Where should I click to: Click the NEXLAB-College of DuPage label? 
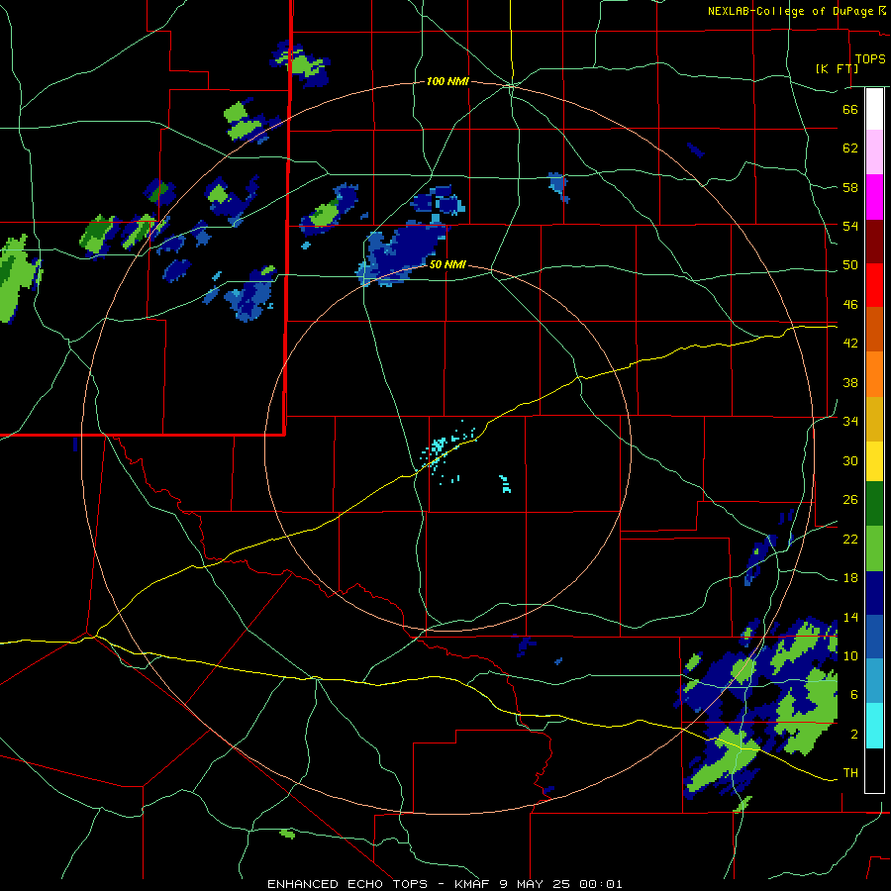791,11
